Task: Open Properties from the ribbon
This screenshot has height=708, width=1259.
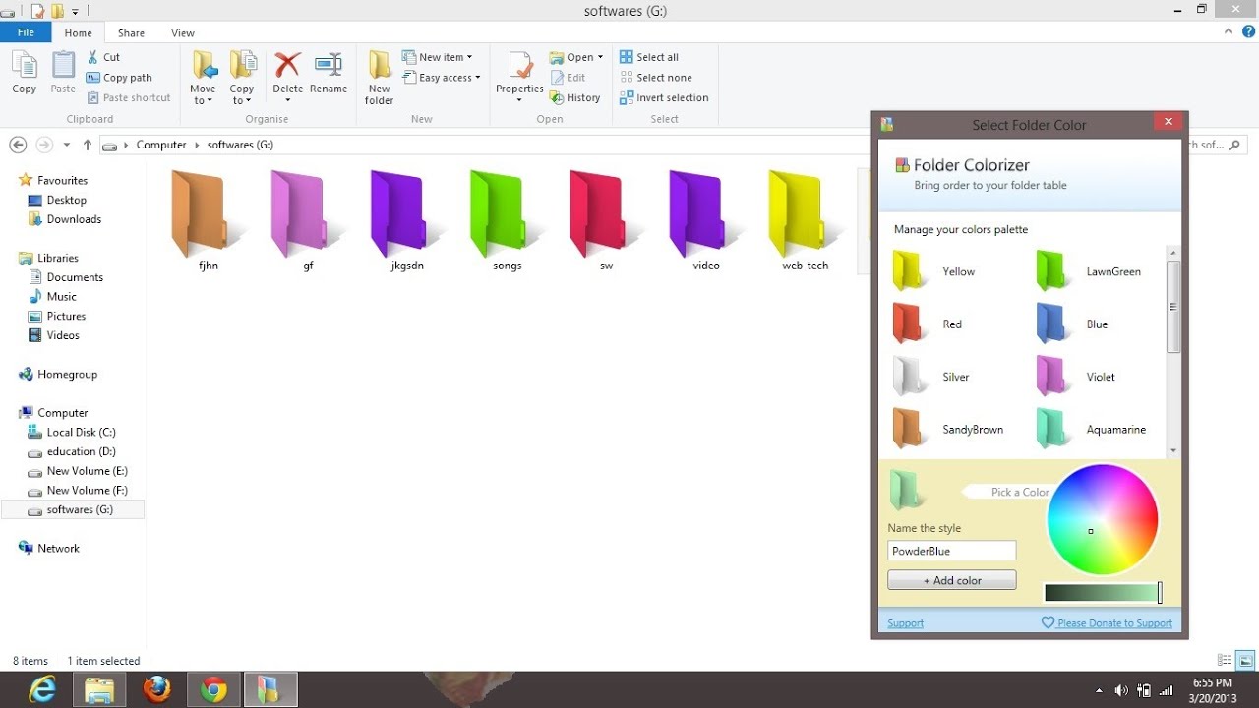Action: 519,78
